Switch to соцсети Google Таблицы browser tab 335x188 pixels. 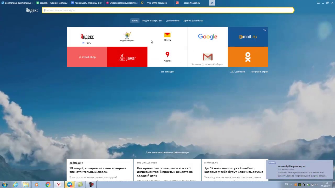(52, 3)
